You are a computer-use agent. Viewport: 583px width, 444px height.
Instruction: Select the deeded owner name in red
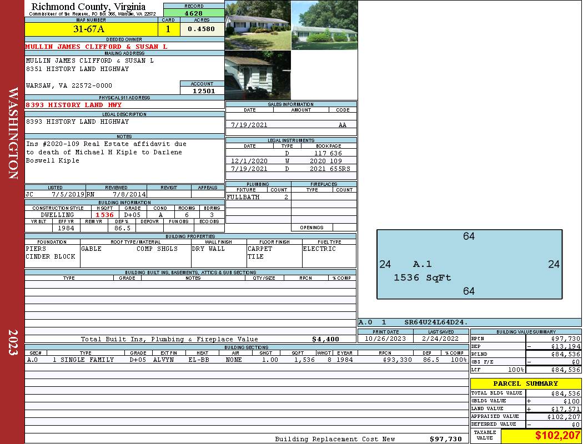click(x=96, y=47)
